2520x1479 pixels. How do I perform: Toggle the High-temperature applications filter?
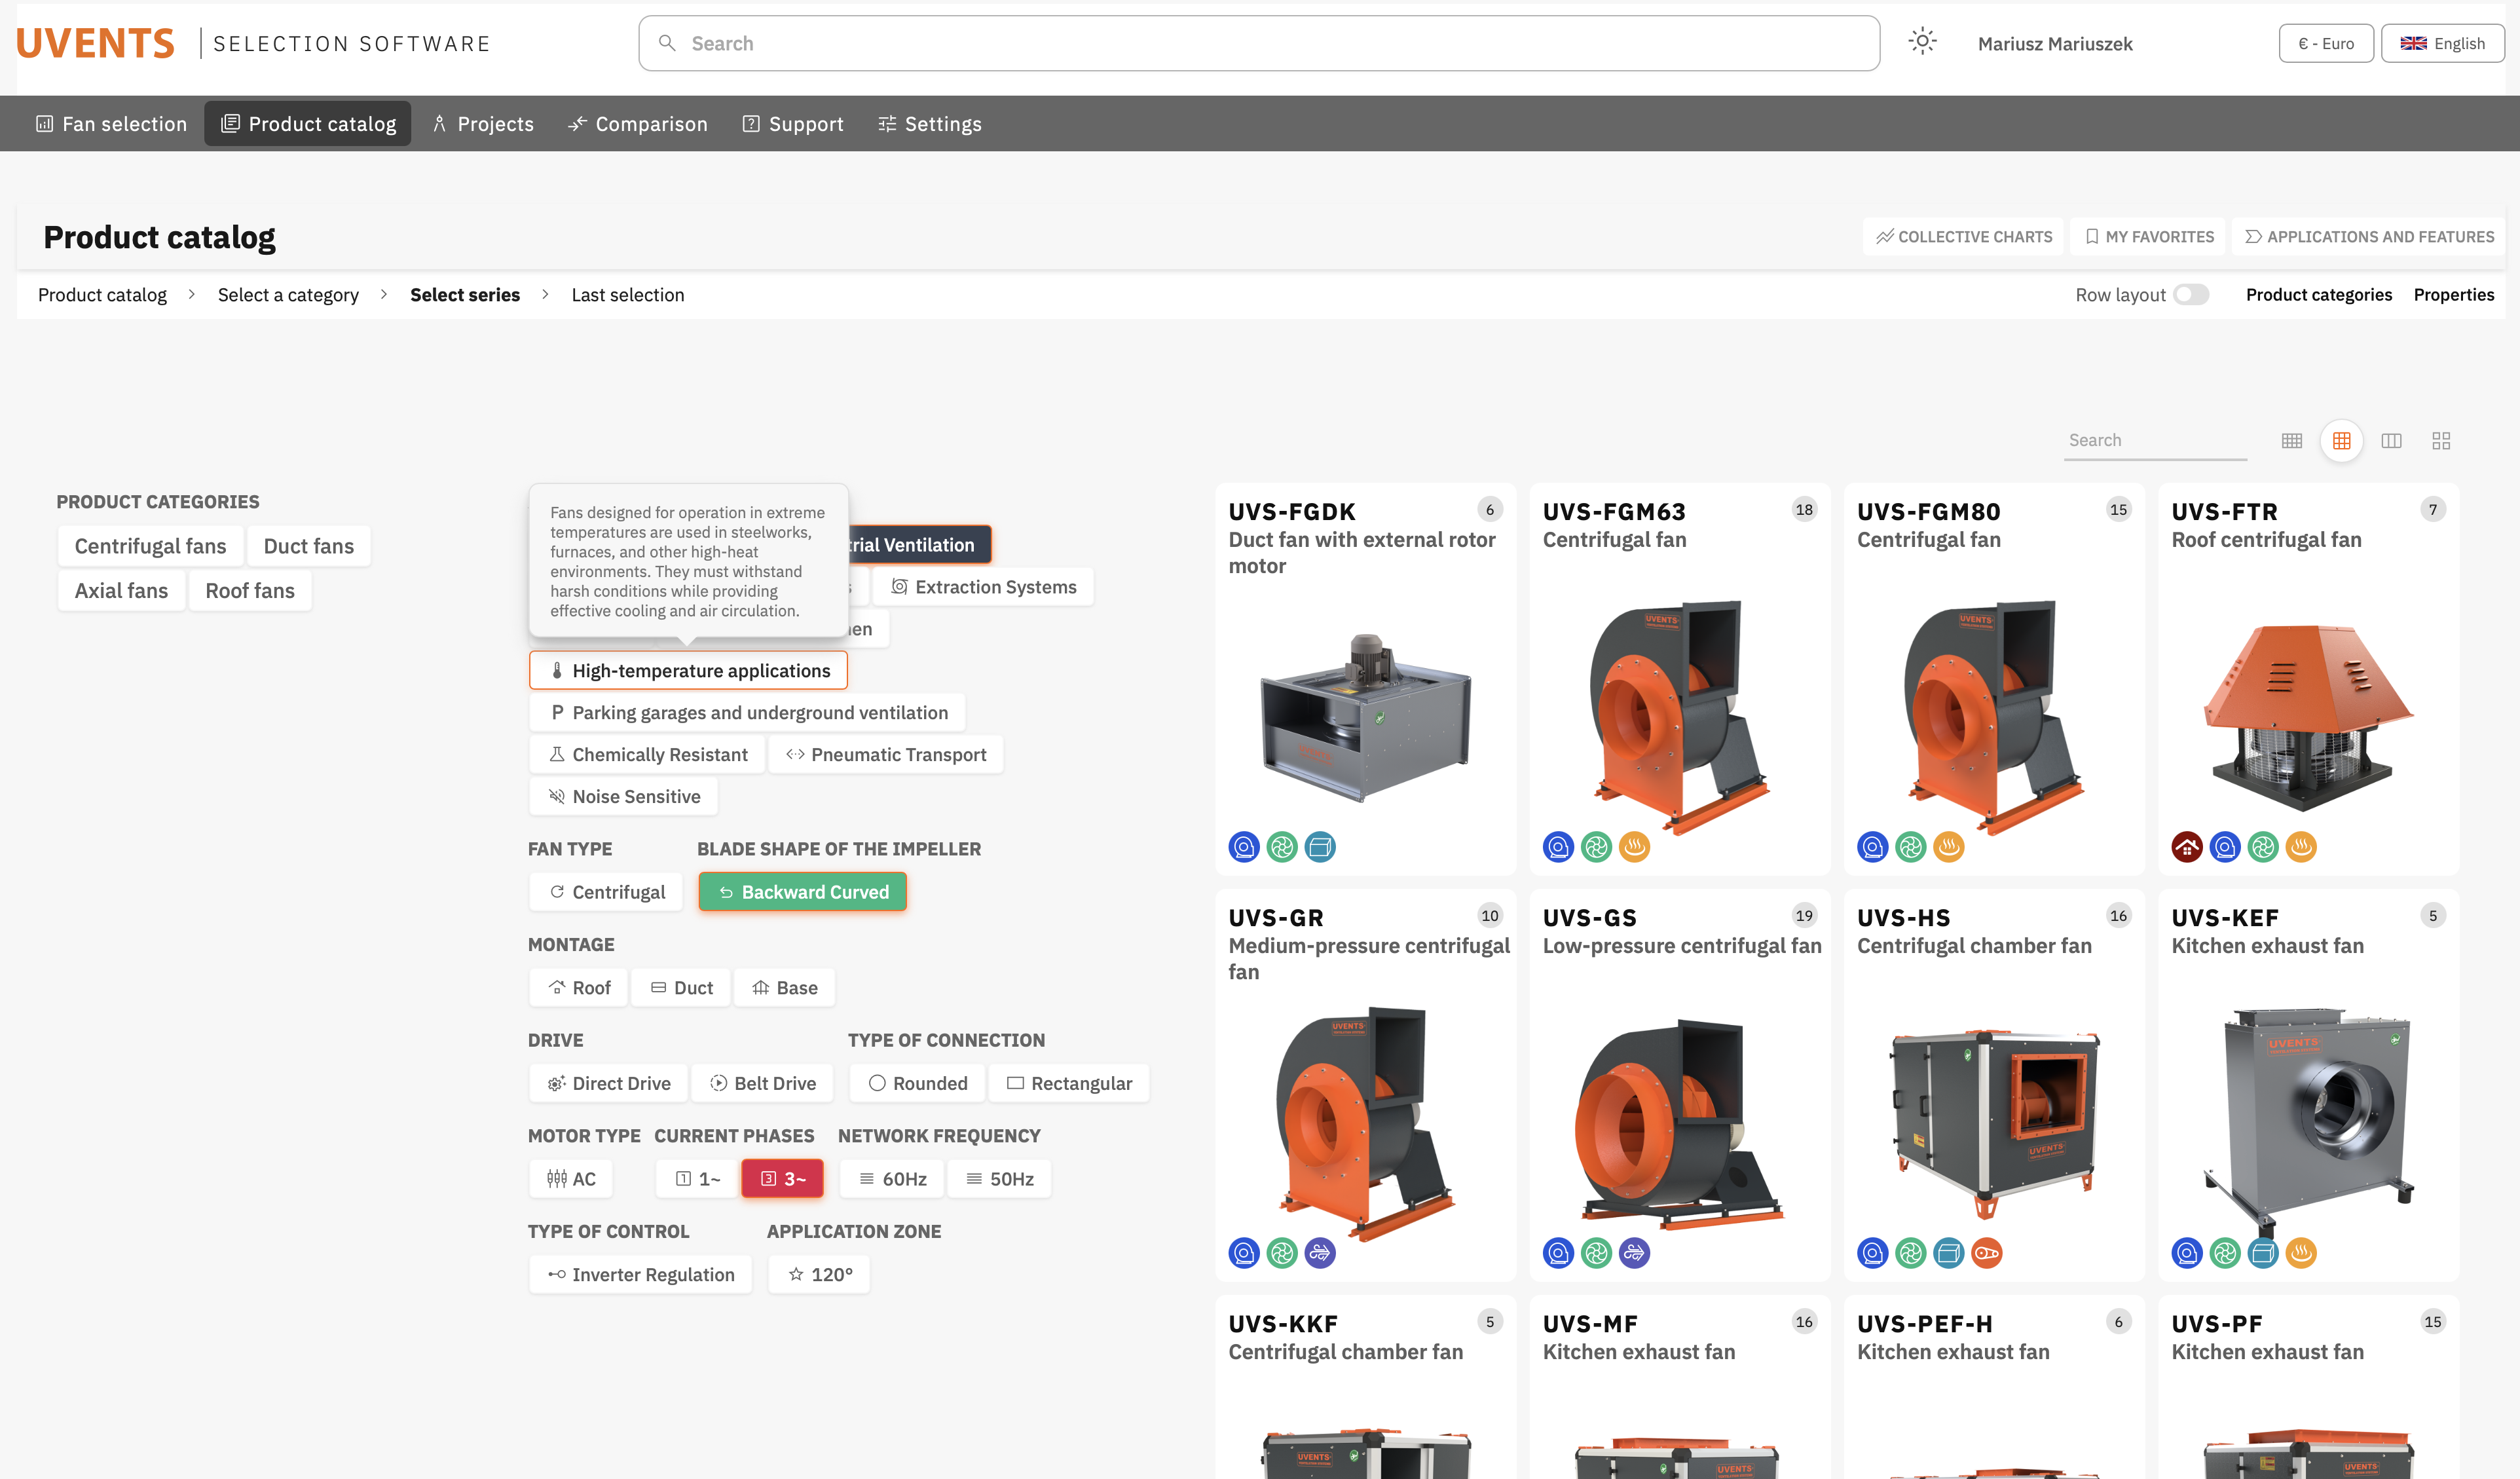688,671
